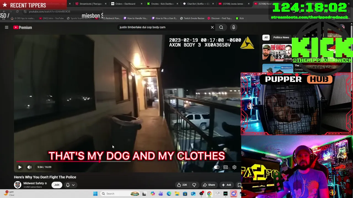
Task: Open Microsoft Store from the taskbar
Action: (x=185, y=194)
